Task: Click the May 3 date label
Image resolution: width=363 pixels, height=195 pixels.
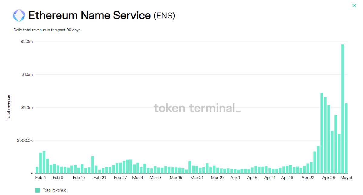Action: (x=346, y=178)
